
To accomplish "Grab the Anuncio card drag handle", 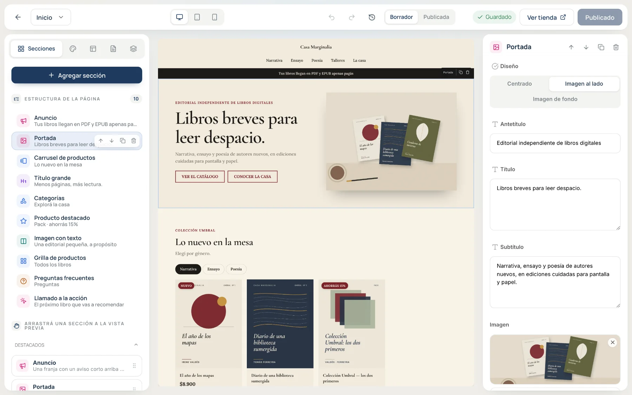I will pyautogui.click(x=134, y=366).
